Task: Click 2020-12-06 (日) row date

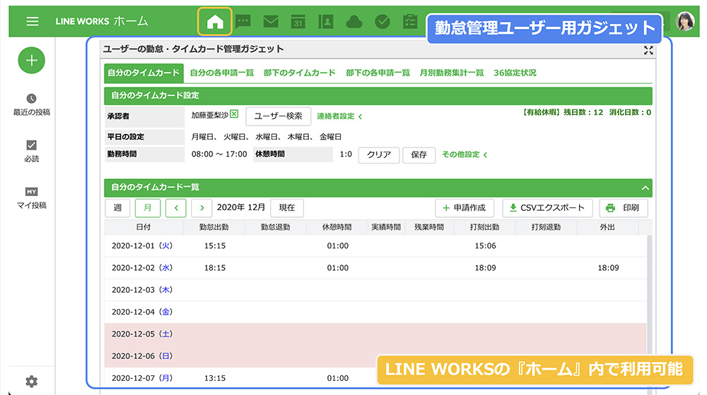Action: [142, 356]
